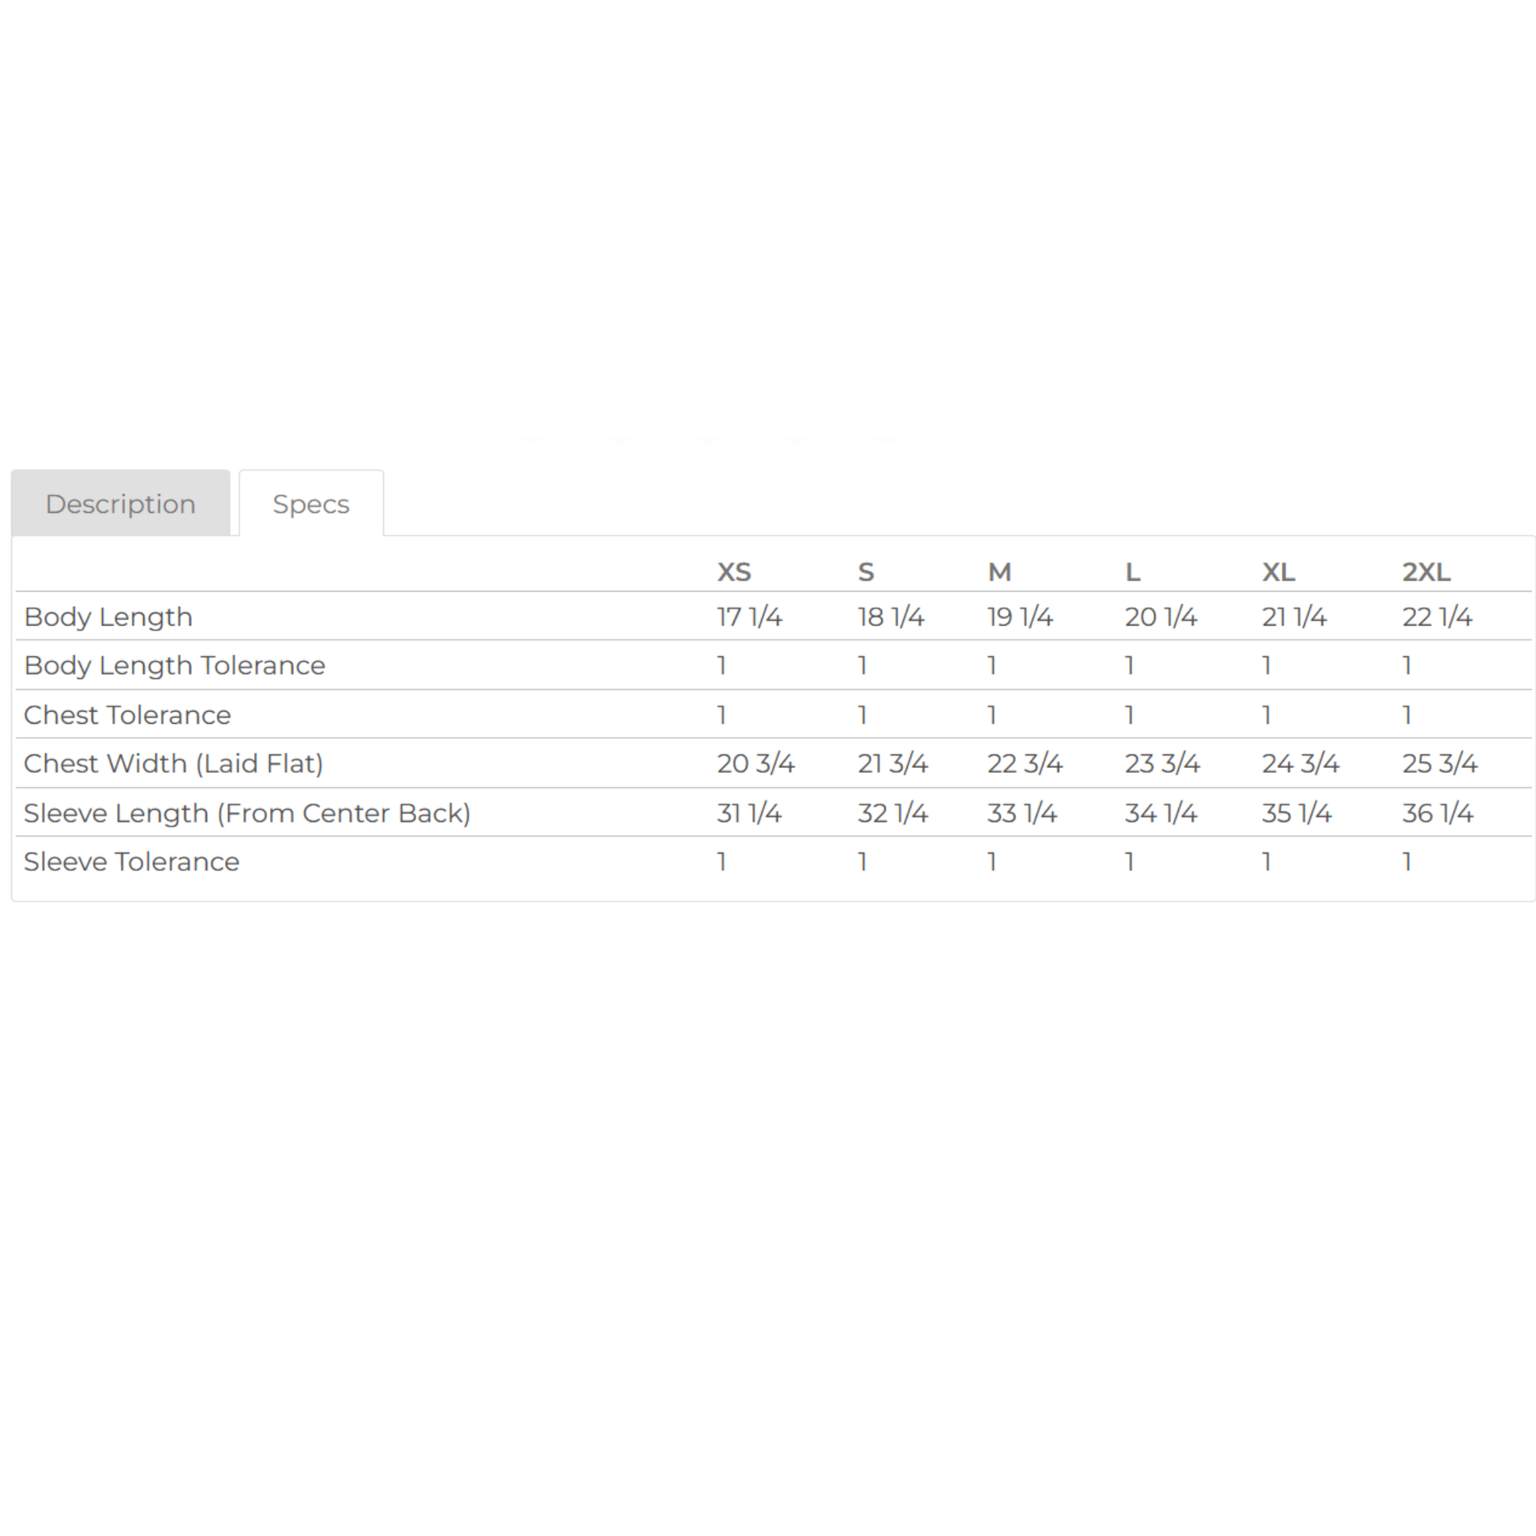
Task: Click Sleeve Length (From Center Back) label
Action: point(247,812)
